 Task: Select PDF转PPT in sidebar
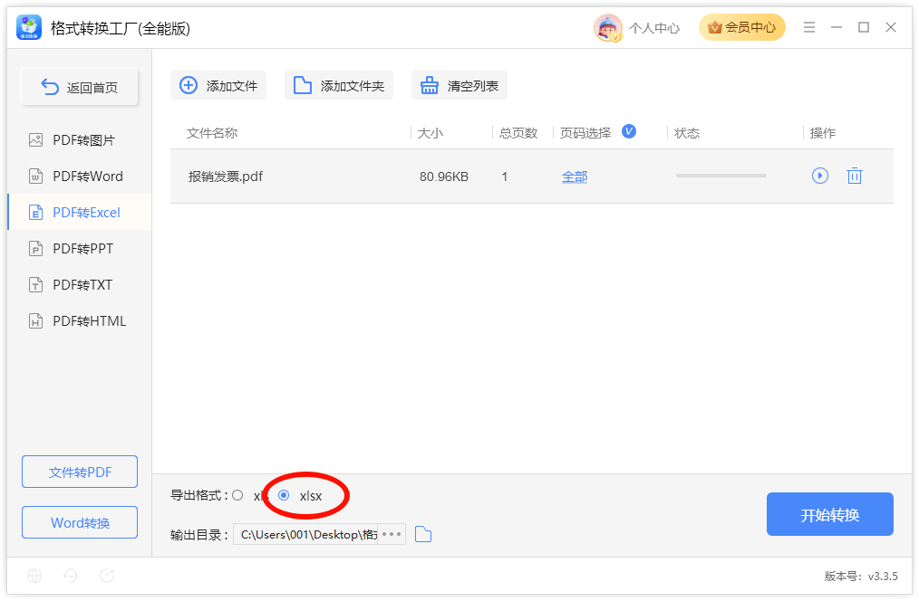pos(80,249)
